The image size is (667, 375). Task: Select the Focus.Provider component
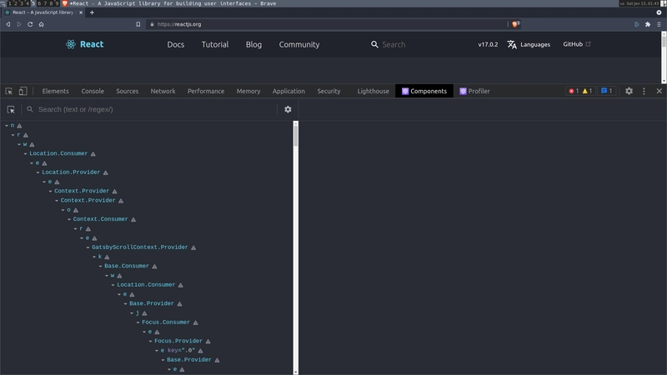[178, 341]
